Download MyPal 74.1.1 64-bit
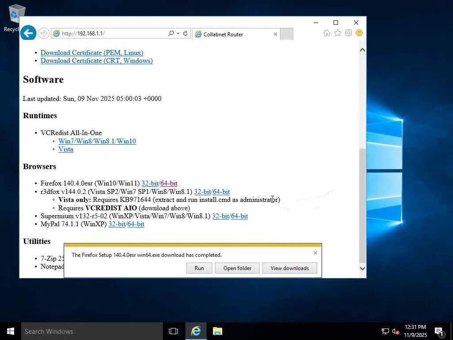 click(x=136, y=224)
